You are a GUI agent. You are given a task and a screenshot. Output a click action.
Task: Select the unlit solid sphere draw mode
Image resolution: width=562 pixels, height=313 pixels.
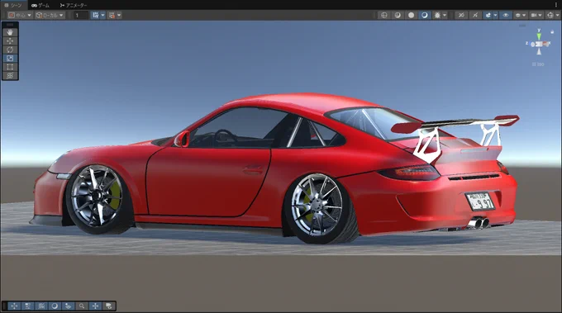click(411, 15)
